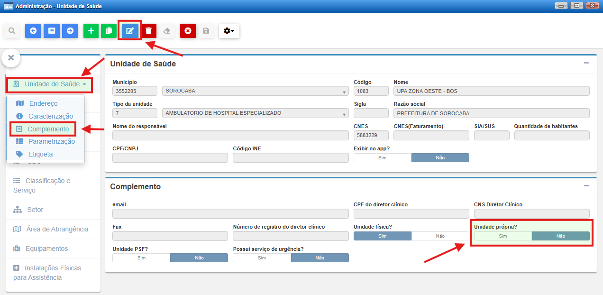Select Complemento from the submenu
The image size is (603, 295).
point(48,129)
